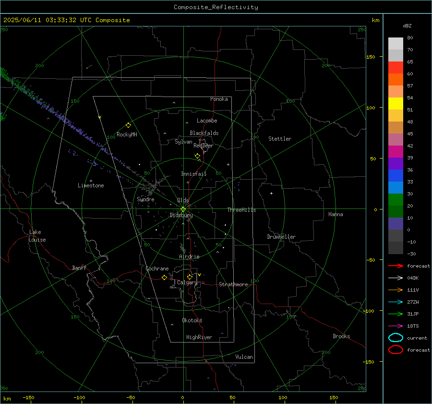Screen dimensions: 432x404
Task: Click the 80 dBZ light gray swatch
Action: coord(396,43)
